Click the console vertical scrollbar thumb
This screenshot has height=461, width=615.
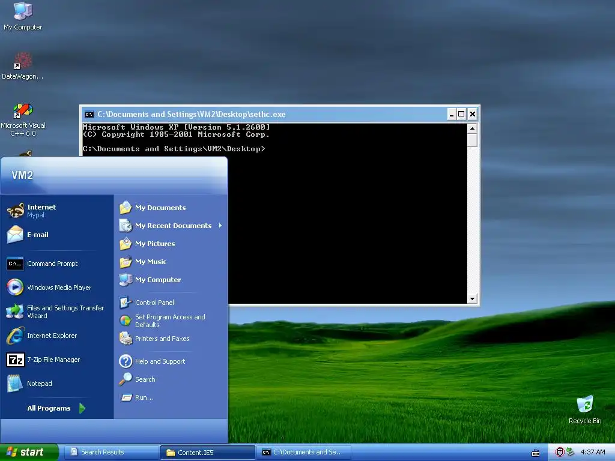tap(472, 140)
